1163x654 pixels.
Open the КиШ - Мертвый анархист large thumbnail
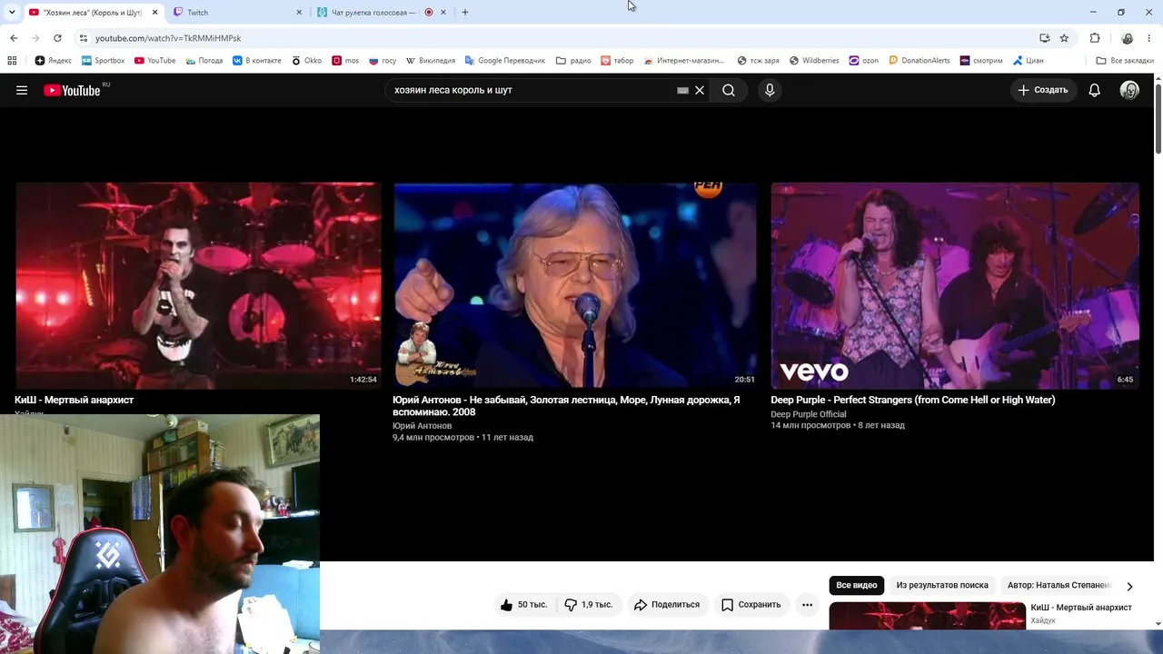(198, 285)
